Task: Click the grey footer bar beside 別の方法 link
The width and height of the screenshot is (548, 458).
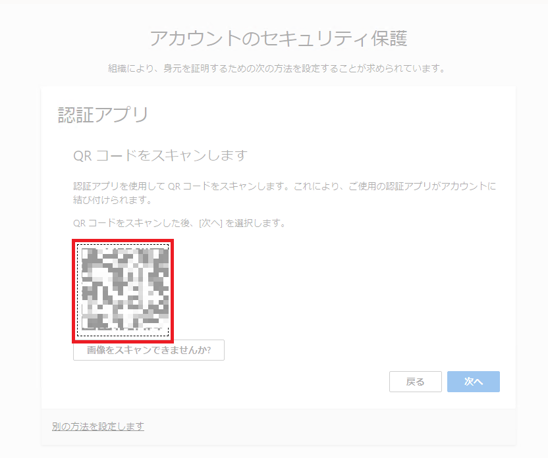Action: tap(315, 426)
